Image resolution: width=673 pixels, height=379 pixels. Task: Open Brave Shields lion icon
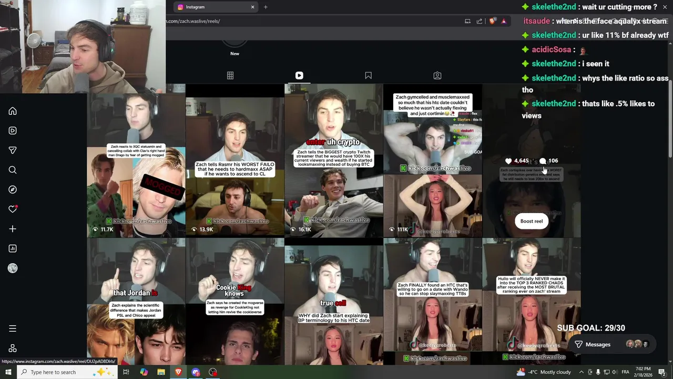(492, 21)
